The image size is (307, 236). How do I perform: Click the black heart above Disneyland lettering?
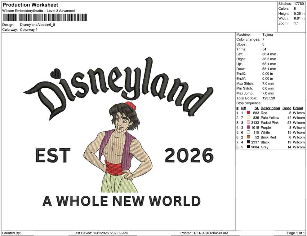(x=56, y=73)
